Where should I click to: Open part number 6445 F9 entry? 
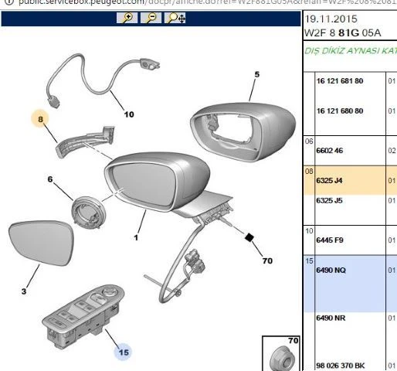[x=330, y=240]
